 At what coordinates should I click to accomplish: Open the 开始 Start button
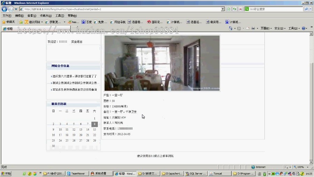(x=6, y=174)
